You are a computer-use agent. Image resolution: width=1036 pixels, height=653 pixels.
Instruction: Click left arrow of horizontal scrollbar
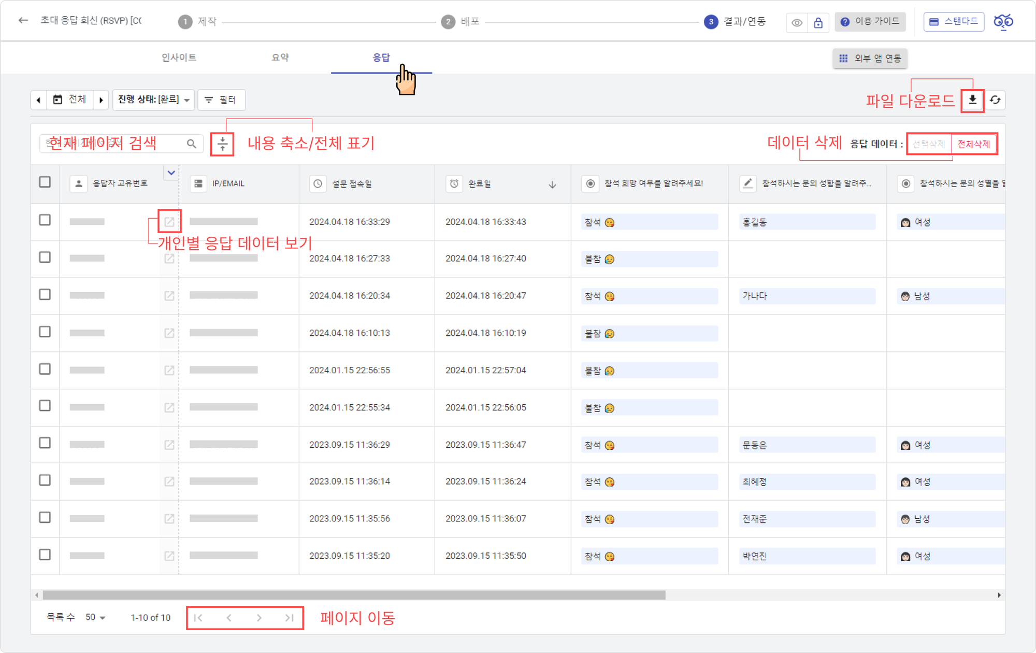tap(36, 595)
